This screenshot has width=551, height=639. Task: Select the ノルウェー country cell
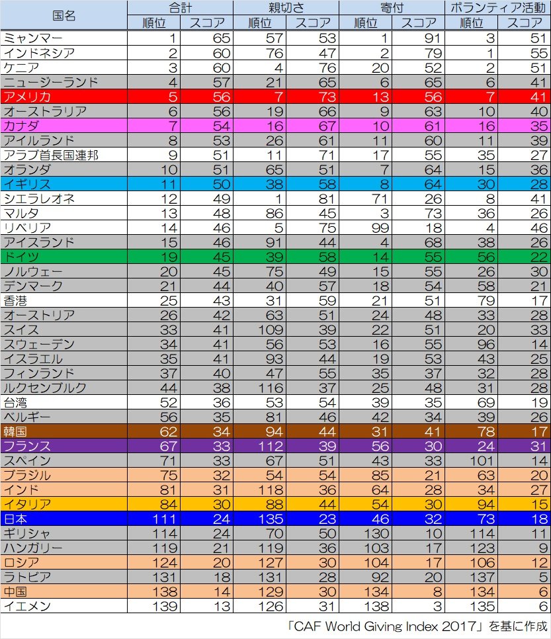pyautogui.click(x=64, y=271)
